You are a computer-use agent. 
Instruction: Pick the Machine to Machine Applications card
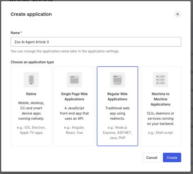pos(160,106)
